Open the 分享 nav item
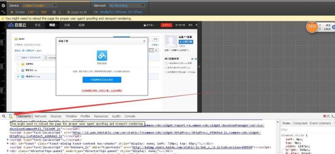The width and height of the screenshot is (335, 154). point(67,25)
